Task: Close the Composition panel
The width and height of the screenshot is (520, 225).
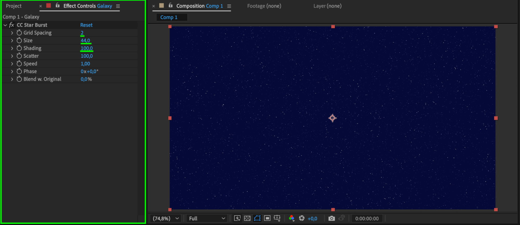Action: 153,6
